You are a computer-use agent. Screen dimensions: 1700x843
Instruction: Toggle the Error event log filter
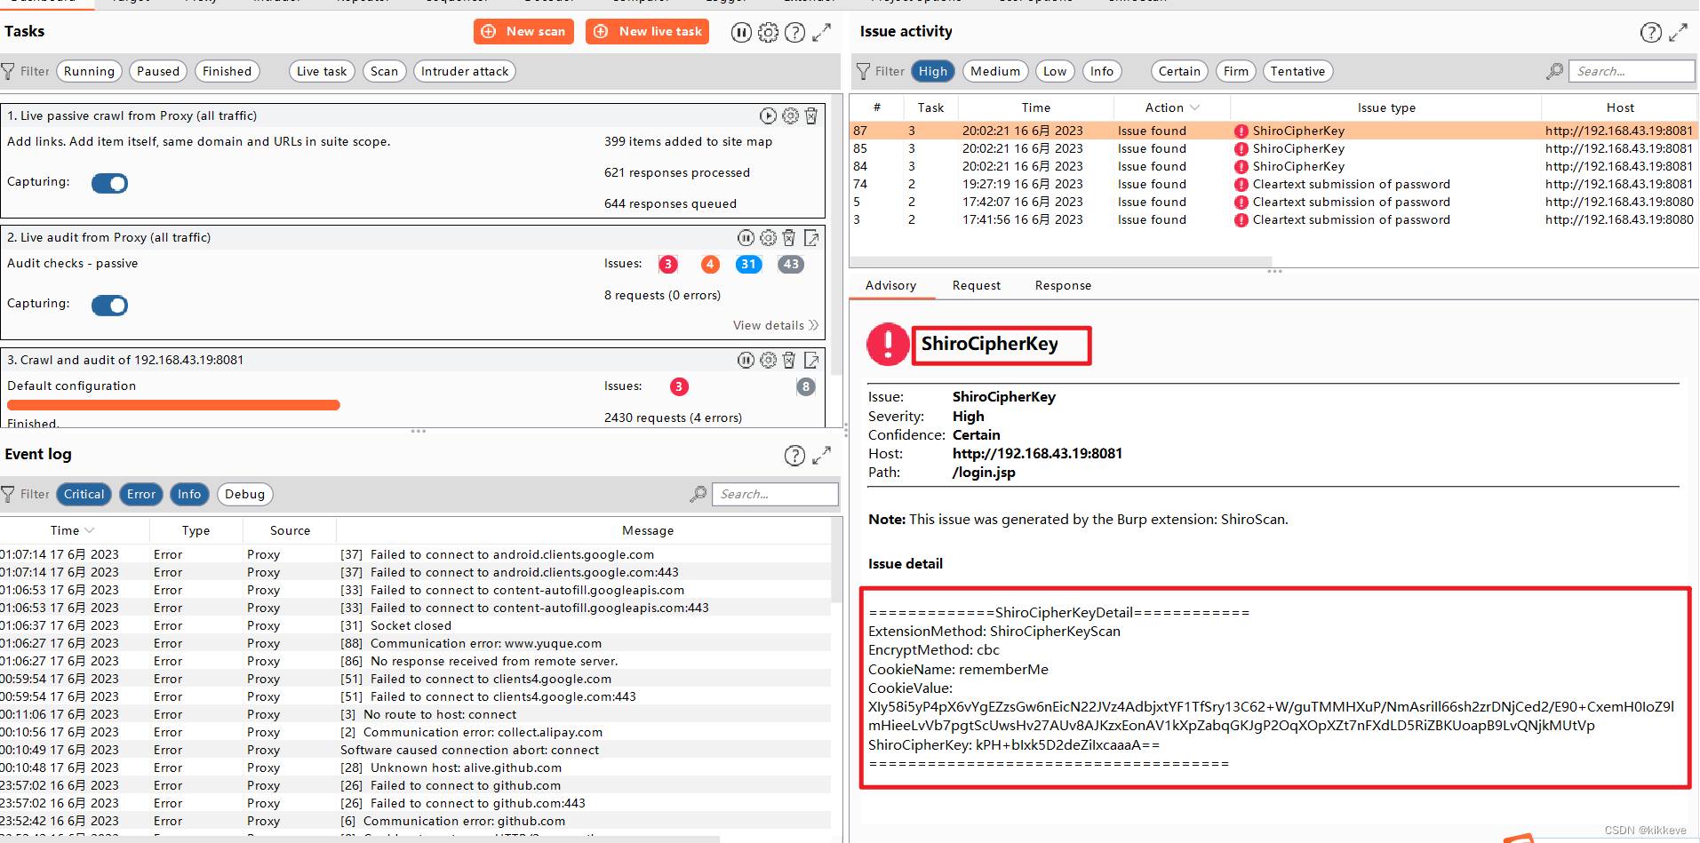(x=141, y=494)
